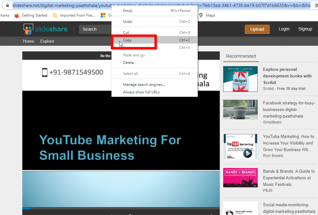Click the SlideShare logo
The image size is (318, 215).
[45, 29]
